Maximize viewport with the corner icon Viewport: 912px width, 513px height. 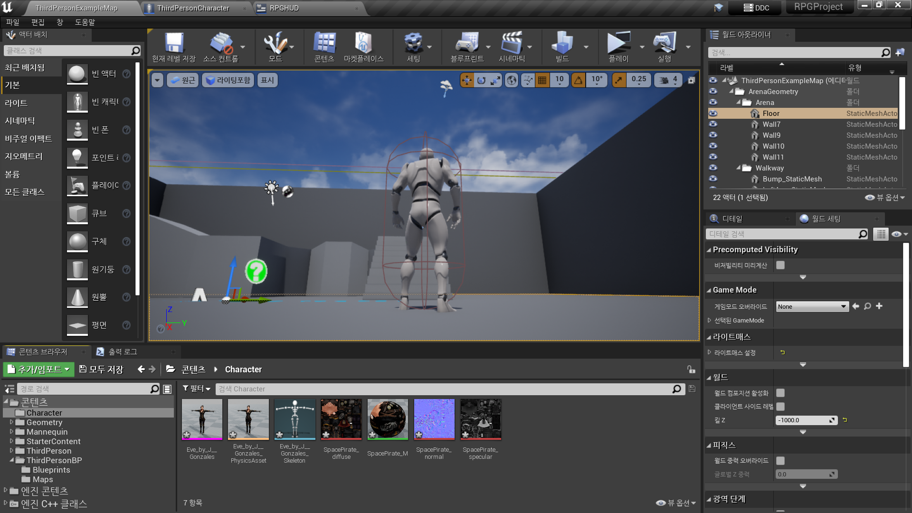click(692, 80)
